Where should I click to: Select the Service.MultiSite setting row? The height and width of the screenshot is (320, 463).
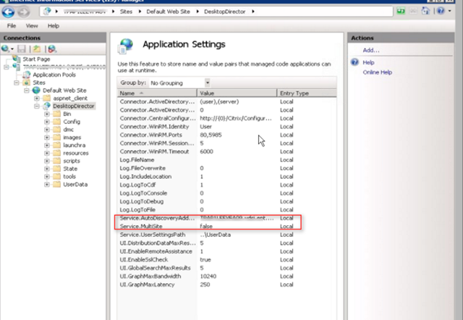(x=226, y=227)
